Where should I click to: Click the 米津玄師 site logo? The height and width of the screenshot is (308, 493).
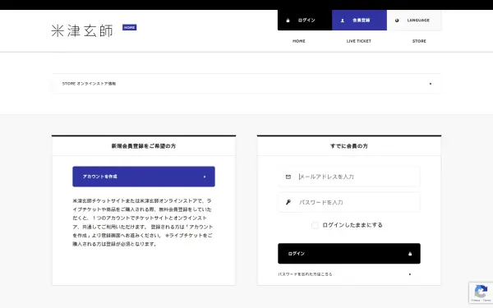[81, 31]
